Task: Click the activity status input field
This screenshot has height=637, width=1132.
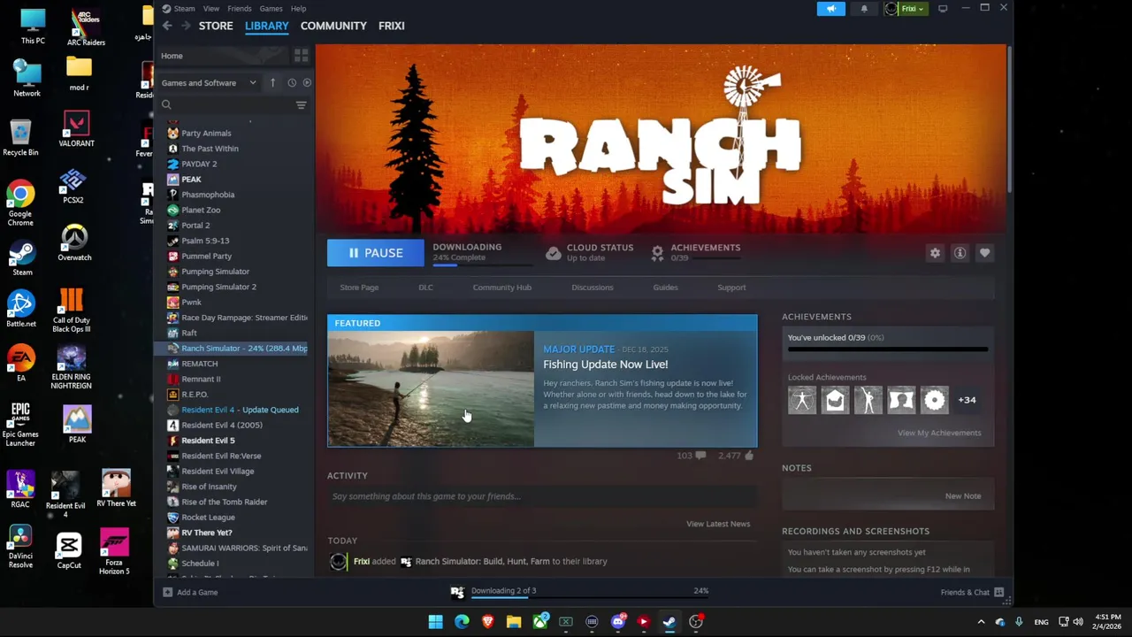Action: 542,496
